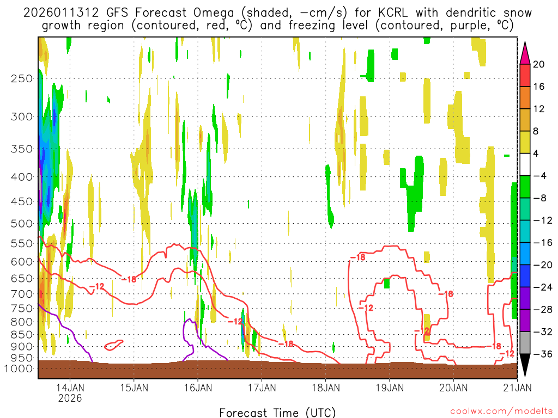558x418 pixels.
Task: Click the coolwx.com/modelts link text
Action: click(x=501, y=411)
